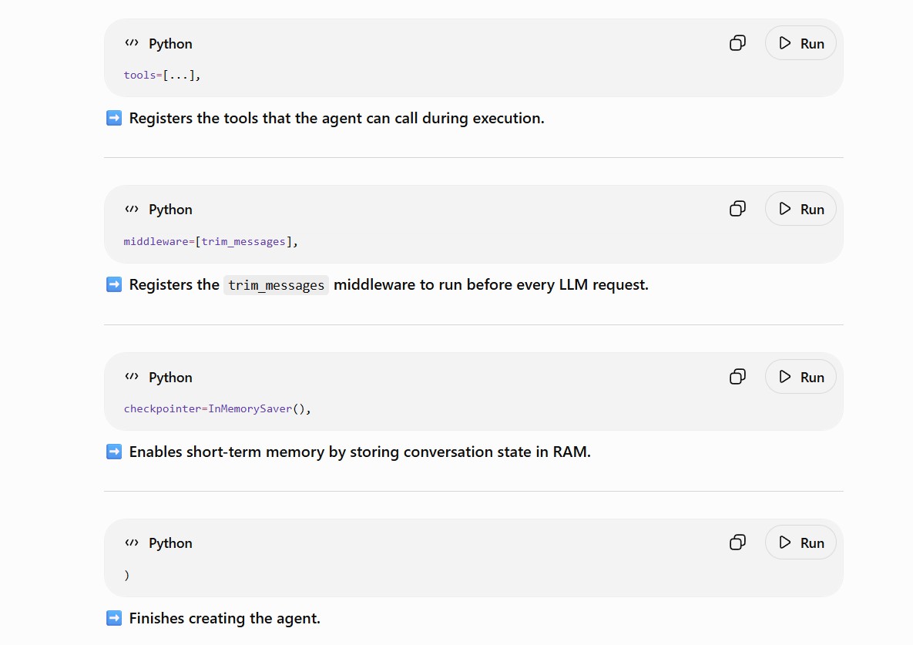Run the tools=[...] code block

[x=801, y=43]
